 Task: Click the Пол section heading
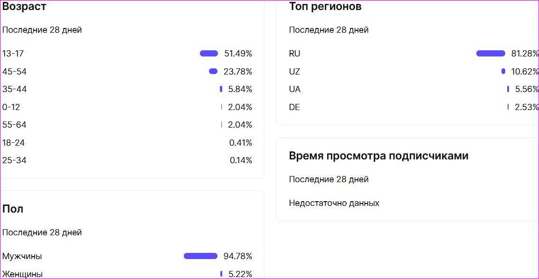[13, 209]
